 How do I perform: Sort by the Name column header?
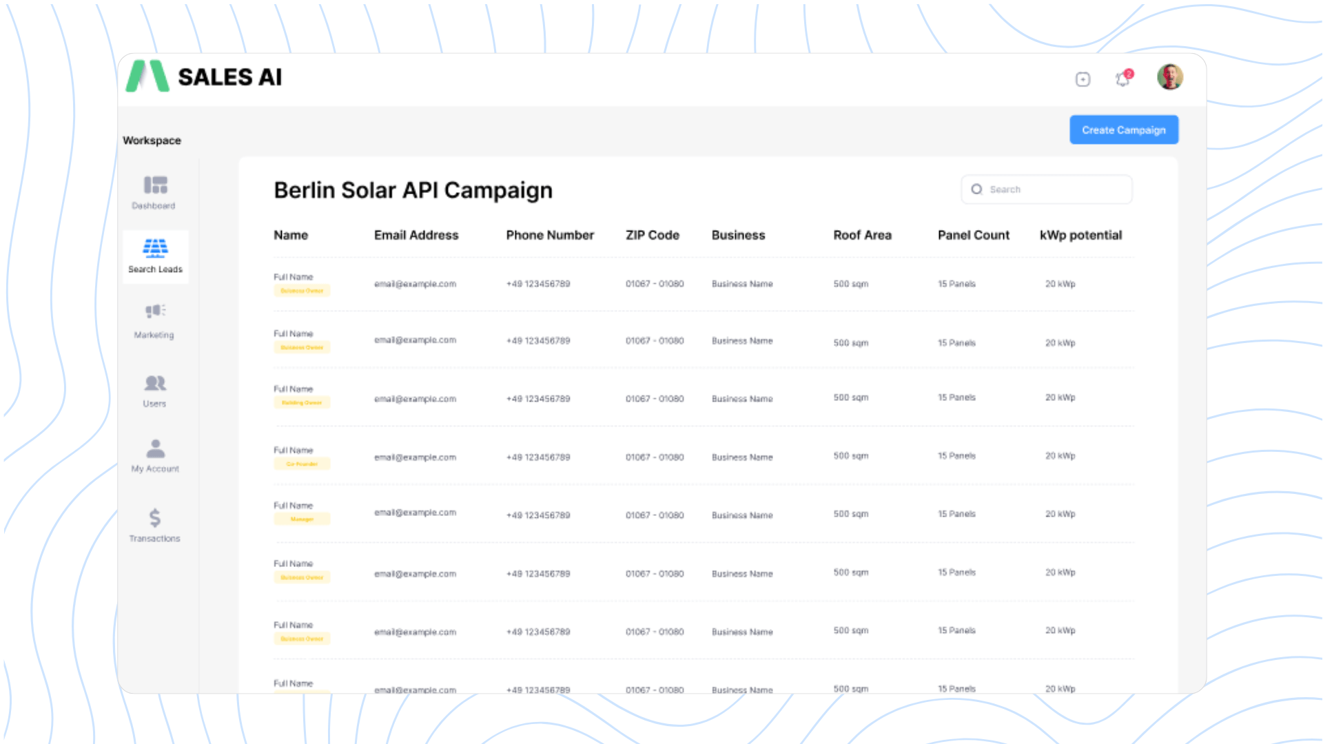coord(291,235)
